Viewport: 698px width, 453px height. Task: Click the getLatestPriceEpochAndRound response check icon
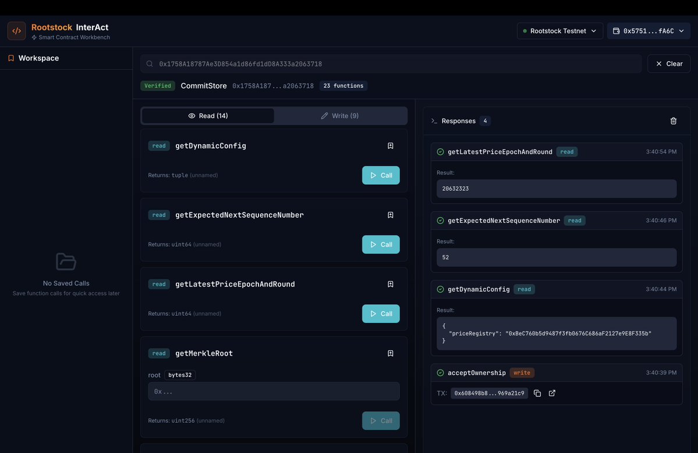(x=440, y=152)
